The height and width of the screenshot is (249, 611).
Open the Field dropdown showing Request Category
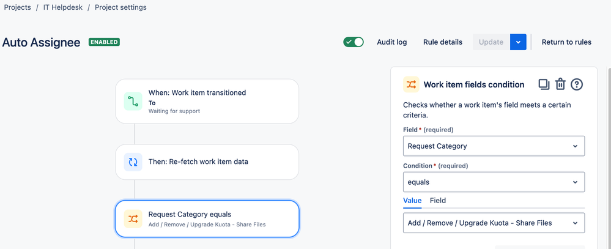(494, 146)
